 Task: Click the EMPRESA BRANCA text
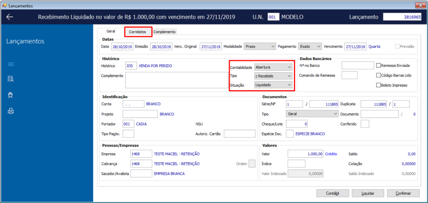pyautogui.click(x=169, y=174)
